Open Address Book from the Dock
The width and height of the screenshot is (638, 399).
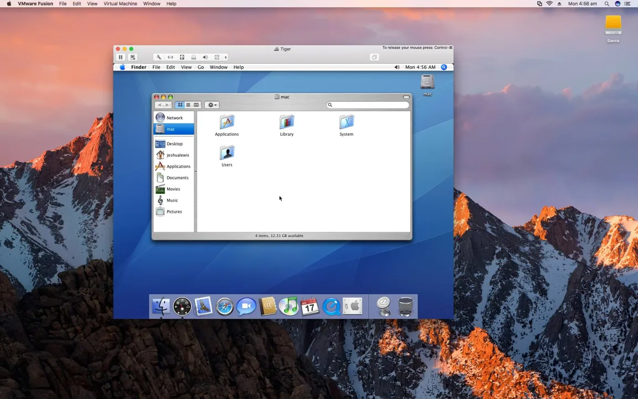click(267, 306)
